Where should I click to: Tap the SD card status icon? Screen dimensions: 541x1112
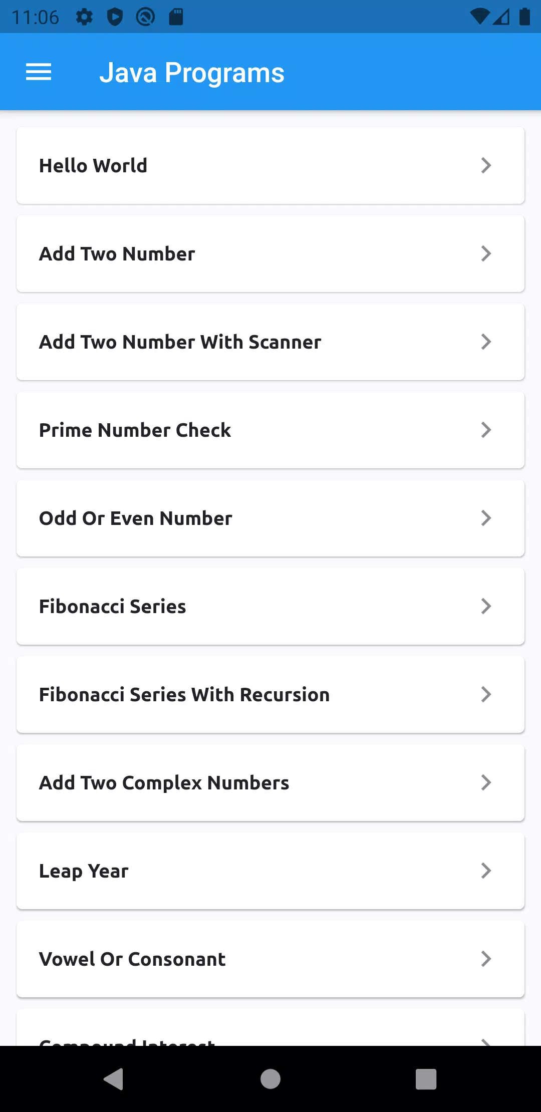point(176,17)
